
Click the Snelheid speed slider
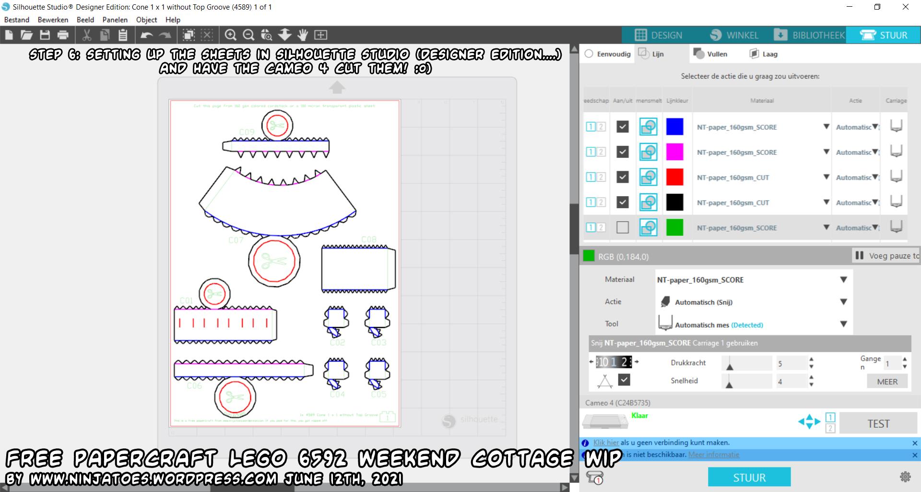(746, 381)
